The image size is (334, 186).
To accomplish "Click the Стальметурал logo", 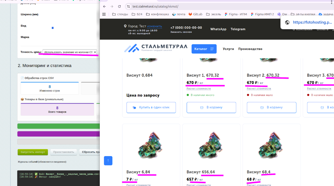I will [156, 48].
